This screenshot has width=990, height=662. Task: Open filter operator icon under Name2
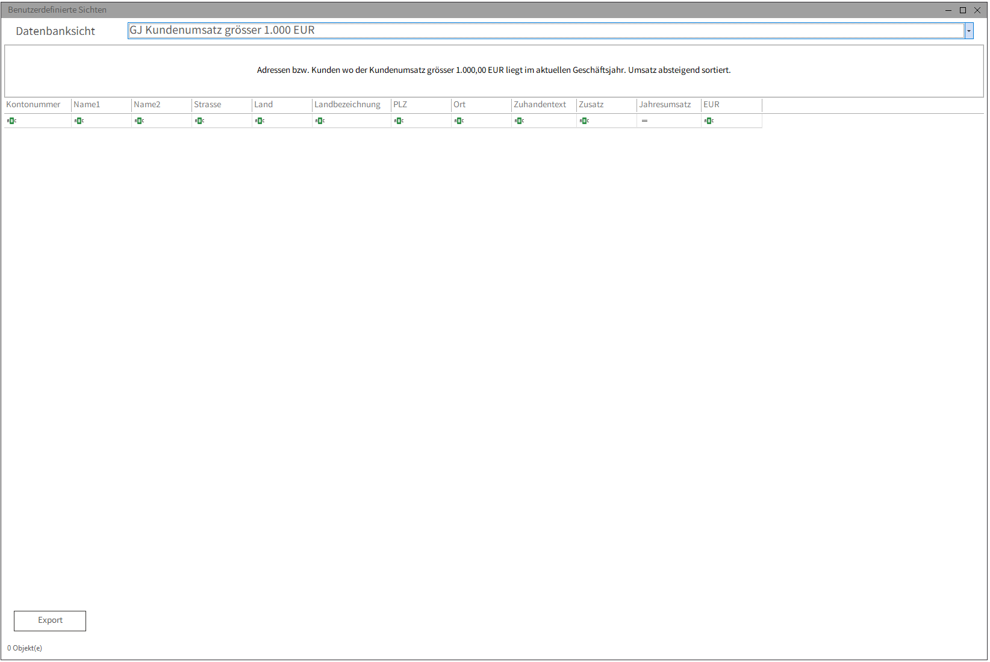pyautogui.click(x=139, y=121)
